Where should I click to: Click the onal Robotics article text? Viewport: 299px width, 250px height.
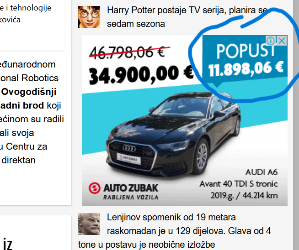pyautogui.click(x=29, y=78)
